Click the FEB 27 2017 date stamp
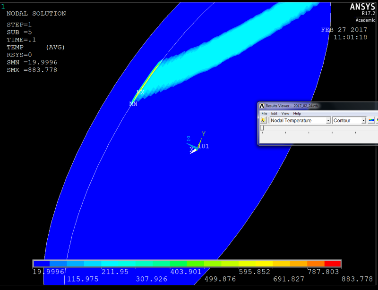 pos(344,30)
